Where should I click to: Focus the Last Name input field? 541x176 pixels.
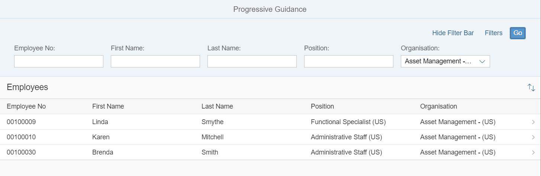click(x=252, y=62)
